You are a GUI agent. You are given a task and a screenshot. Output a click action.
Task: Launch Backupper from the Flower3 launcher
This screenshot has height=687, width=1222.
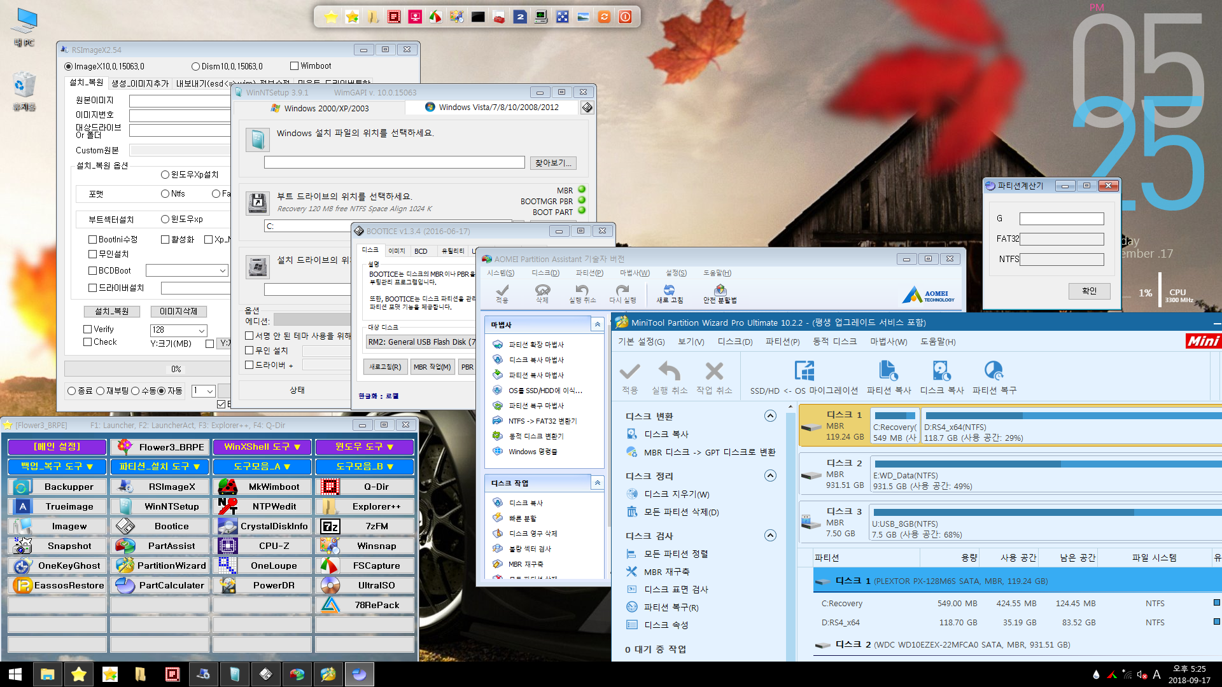click(x=57, y=487)
